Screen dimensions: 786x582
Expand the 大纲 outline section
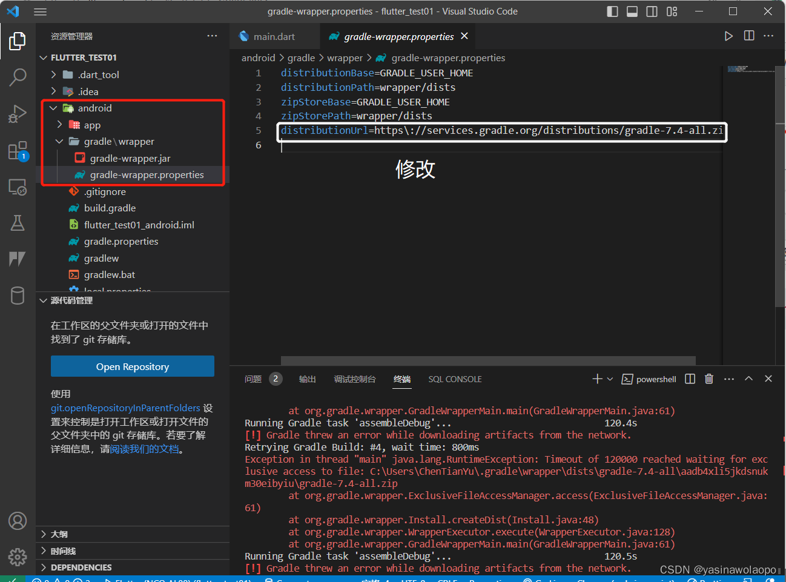44,534
